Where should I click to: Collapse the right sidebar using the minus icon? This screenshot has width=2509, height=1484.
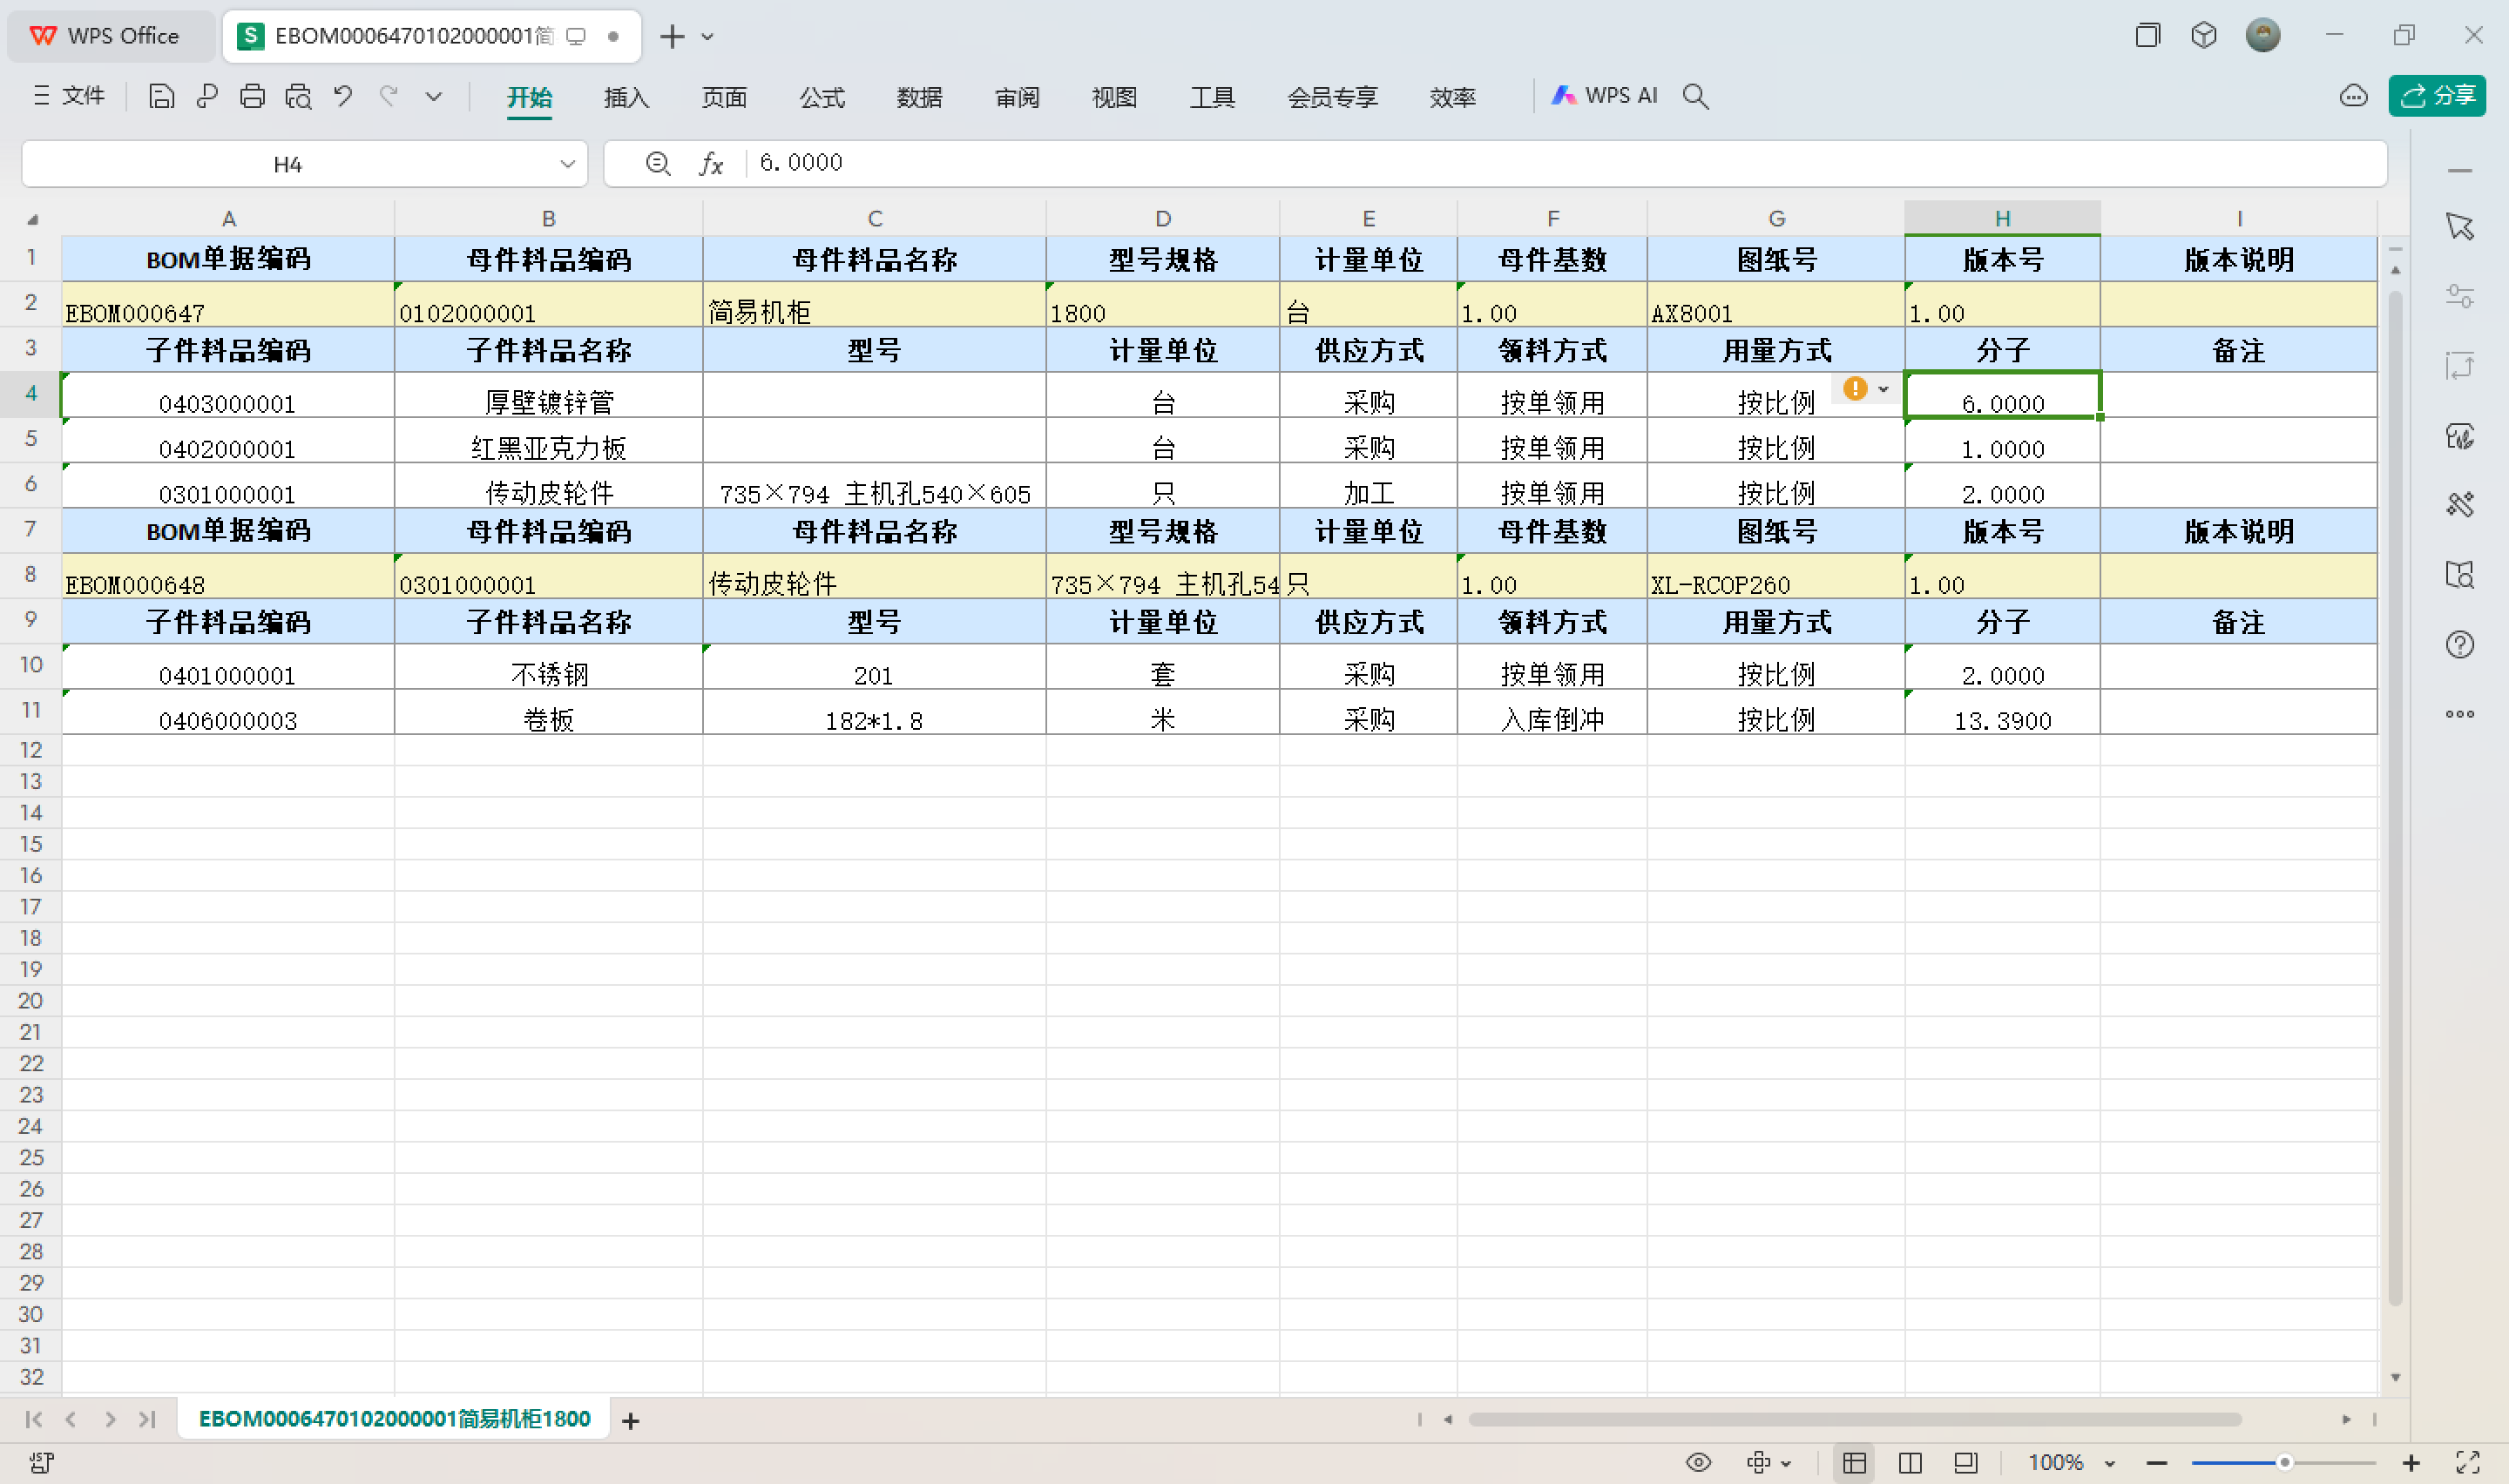tap(2459, 171)
